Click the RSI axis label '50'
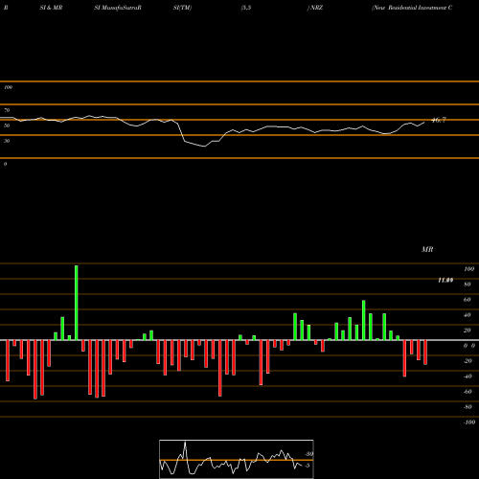The height and width of the screenshot is (479, 479). coord(7,125)
